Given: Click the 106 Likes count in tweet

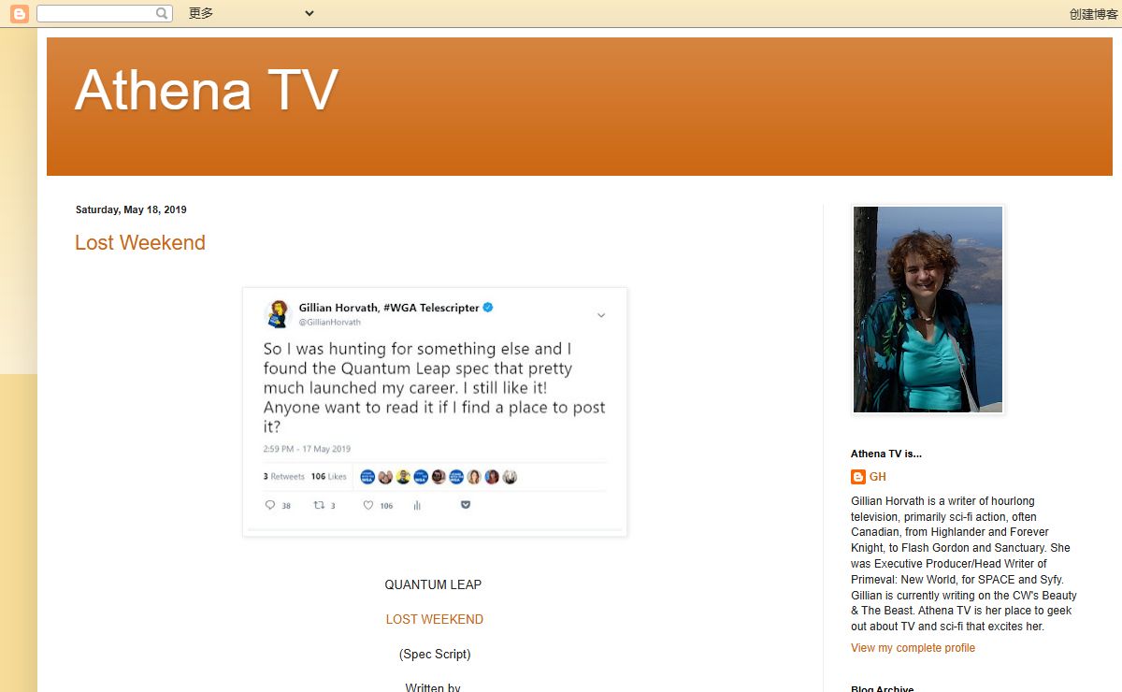Looking at the screenshot, I should point(328,476).
